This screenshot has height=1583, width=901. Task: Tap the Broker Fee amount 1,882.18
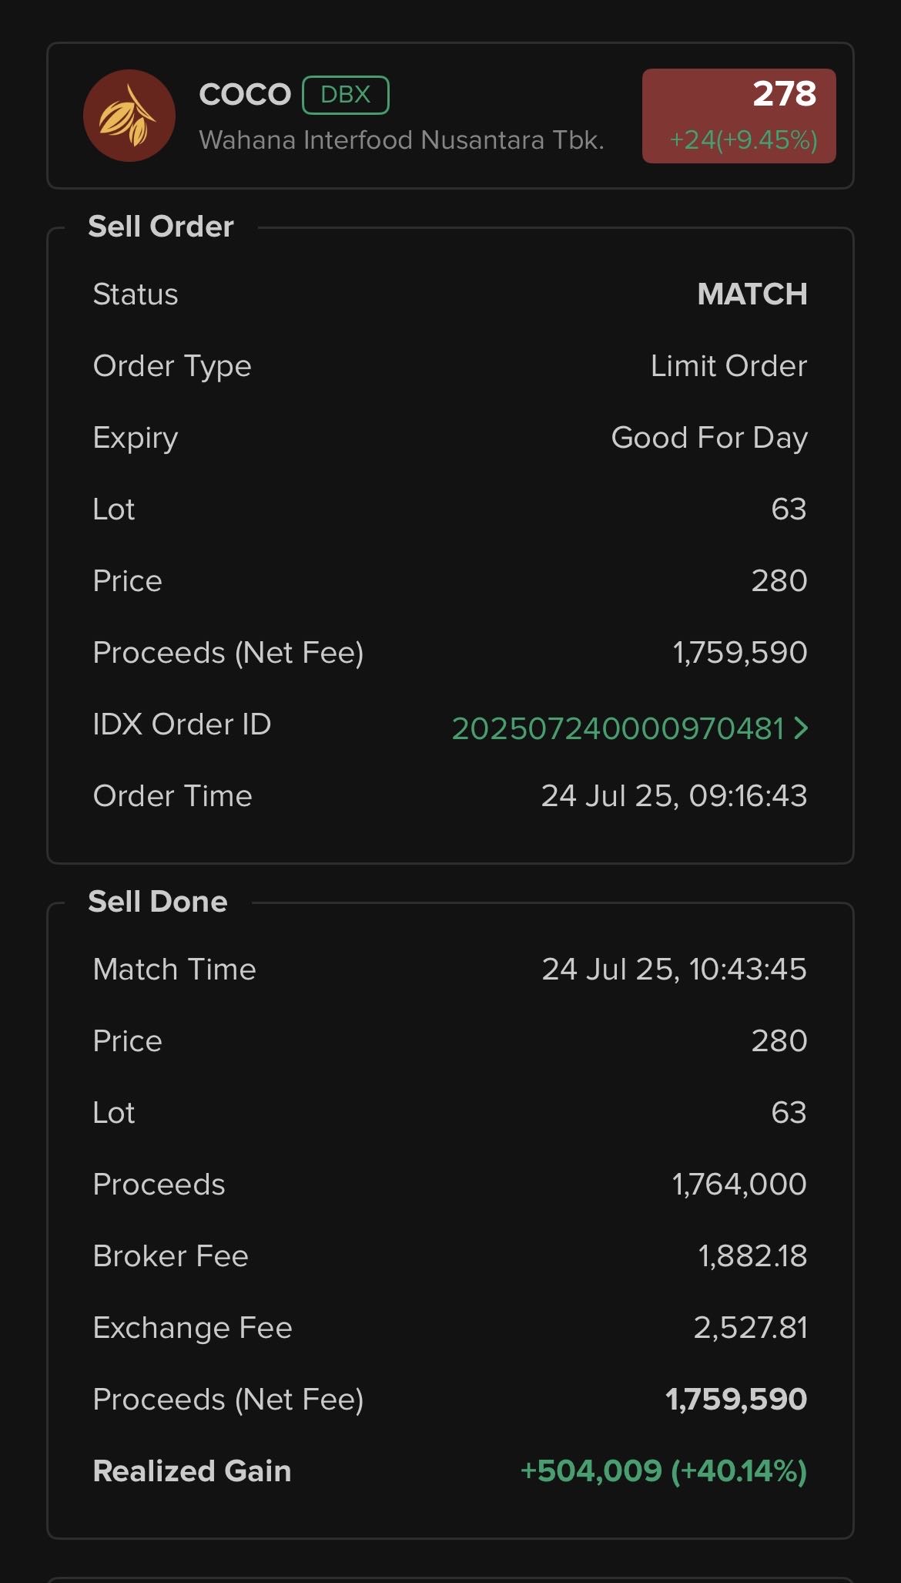tap(752, 1256)
